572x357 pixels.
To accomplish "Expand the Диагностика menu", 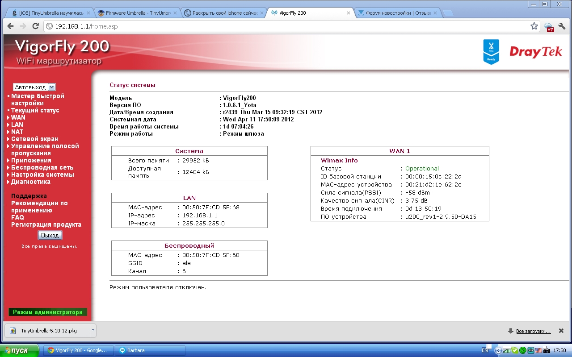I will [29, 182].
